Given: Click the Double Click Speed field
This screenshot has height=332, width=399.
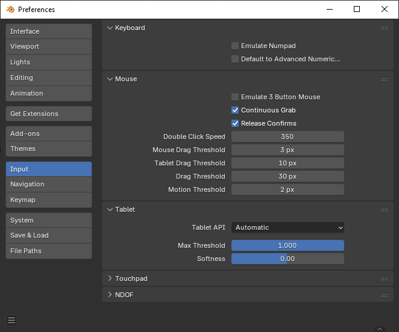Looking at the screenshot, I should pos(287,137).
